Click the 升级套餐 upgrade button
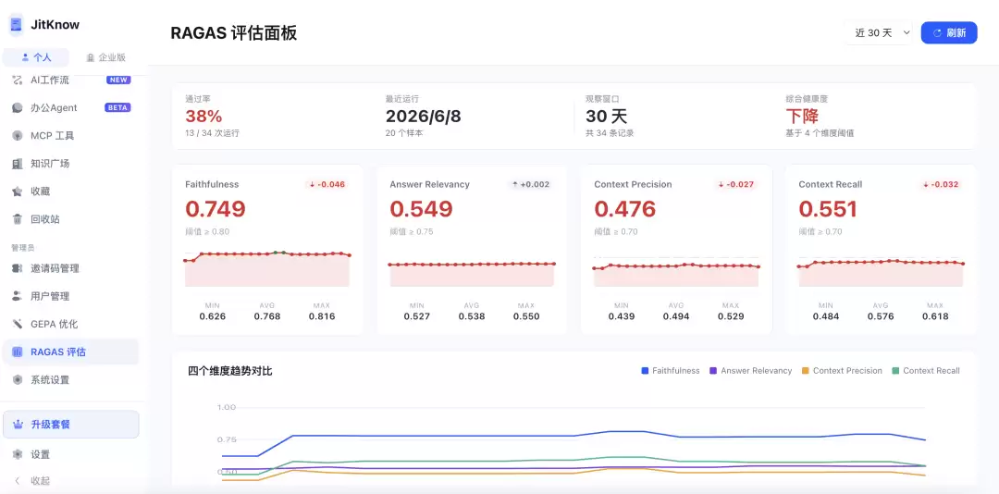Image resolution: width=999 pixels, height=494 pixels. tap(70, 425)
